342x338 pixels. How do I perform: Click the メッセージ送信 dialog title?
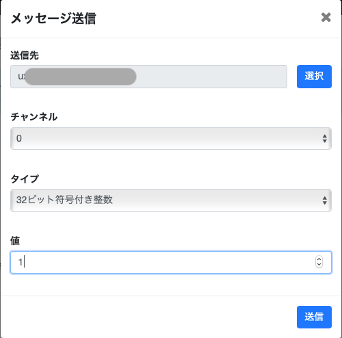tap(53, 18)
